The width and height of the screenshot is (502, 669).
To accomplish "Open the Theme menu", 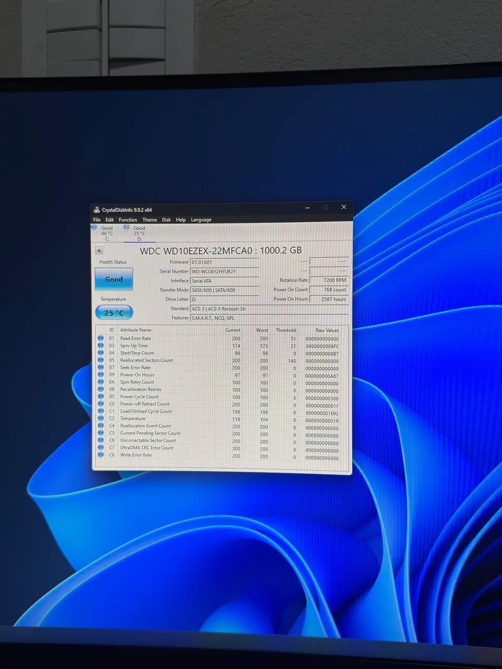I will pos(150,220).
